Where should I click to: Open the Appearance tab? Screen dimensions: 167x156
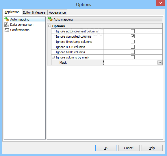[x=57, y=12]
